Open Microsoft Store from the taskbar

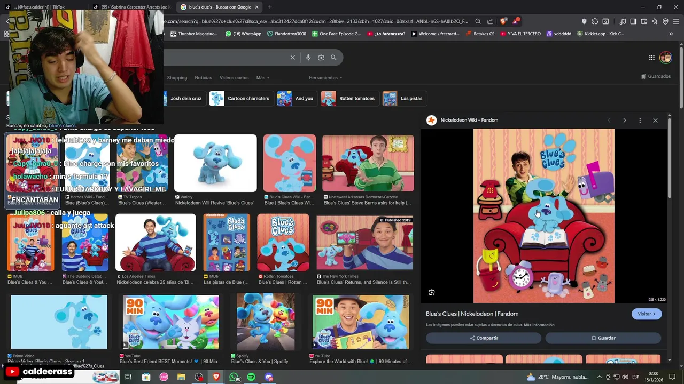tap(146, 377)
